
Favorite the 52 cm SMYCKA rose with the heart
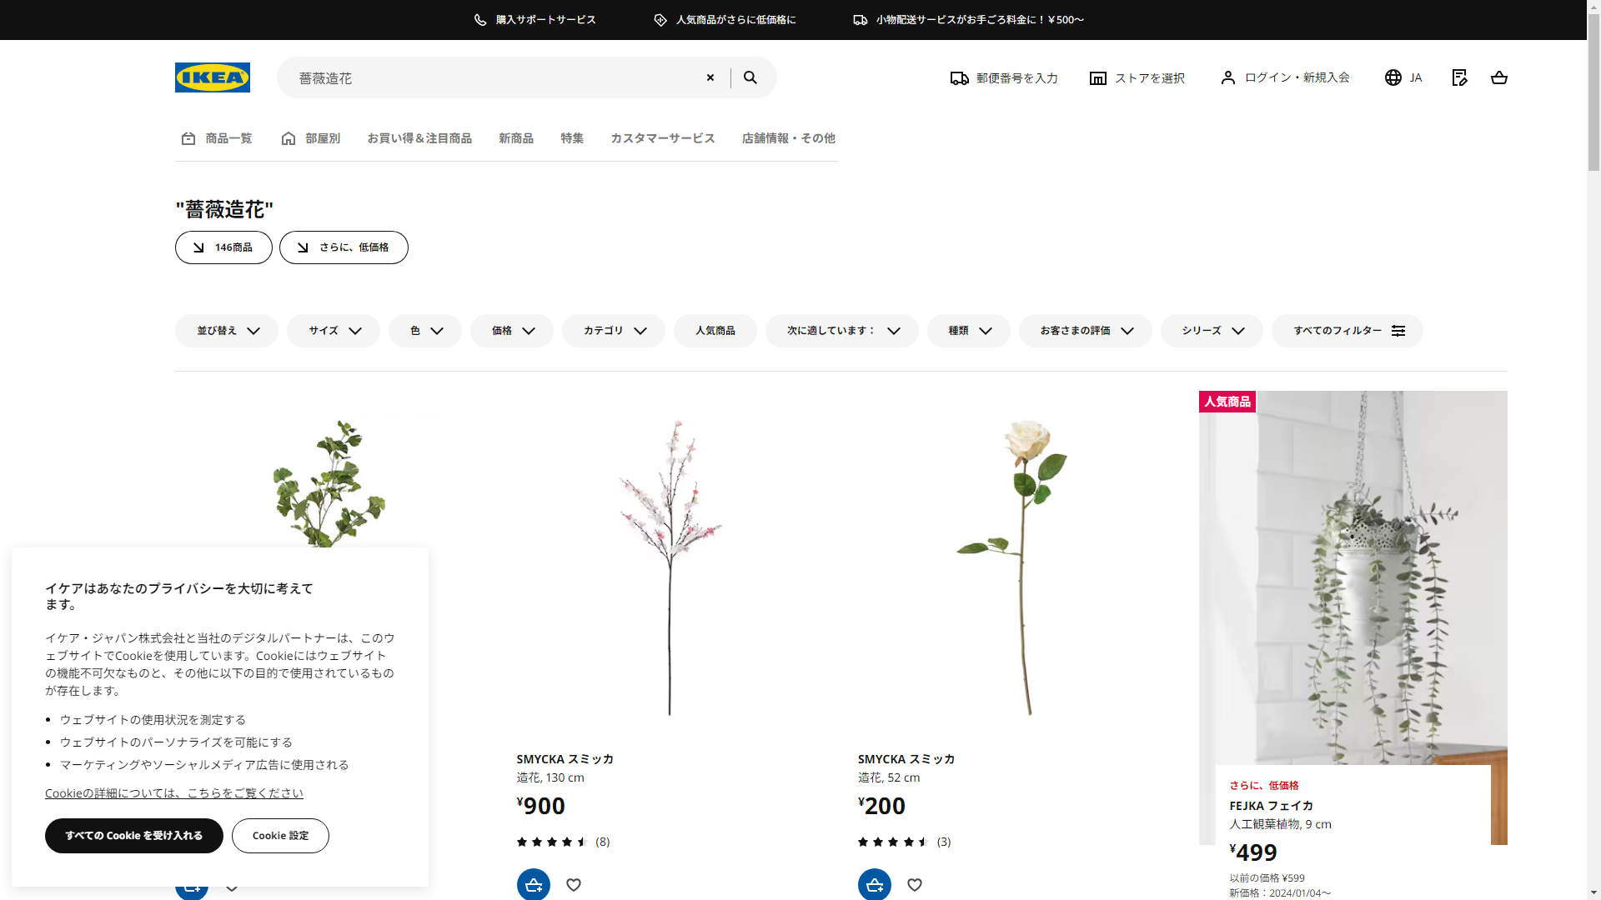[x=915, y=885]
